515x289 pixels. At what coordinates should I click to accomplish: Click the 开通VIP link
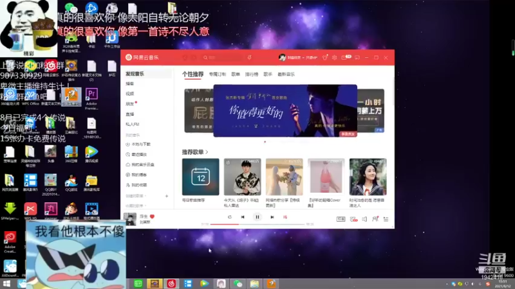[x=312, y=58]
